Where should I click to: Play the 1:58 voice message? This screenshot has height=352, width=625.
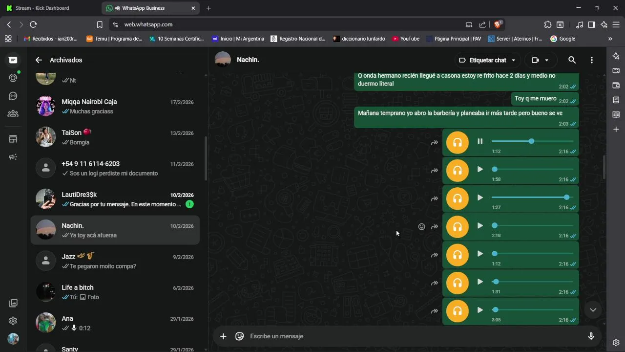pos(480,169)
